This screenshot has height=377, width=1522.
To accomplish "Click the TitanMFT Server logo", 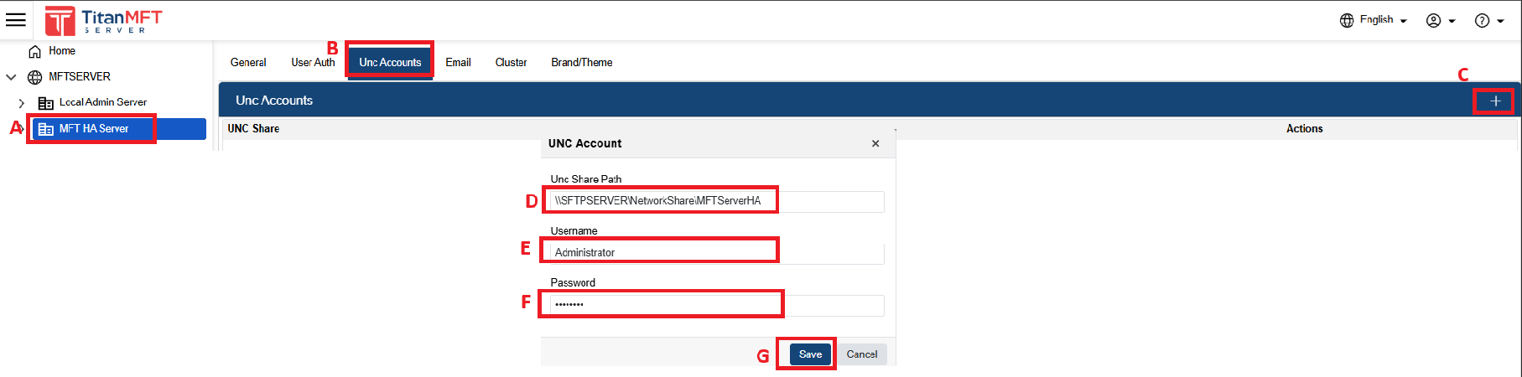I will pyautogui.click(x=103, y=21).
